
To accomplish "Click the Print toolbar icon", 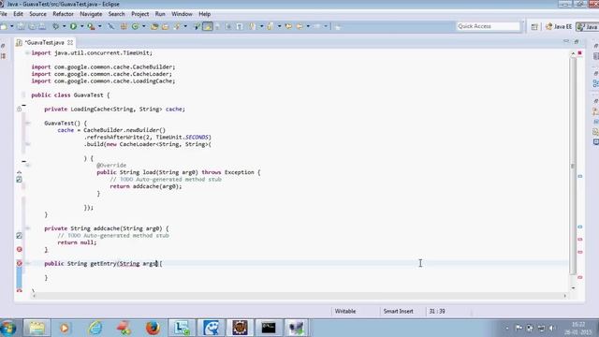I will pyautogui.click(x=42, y=26).
